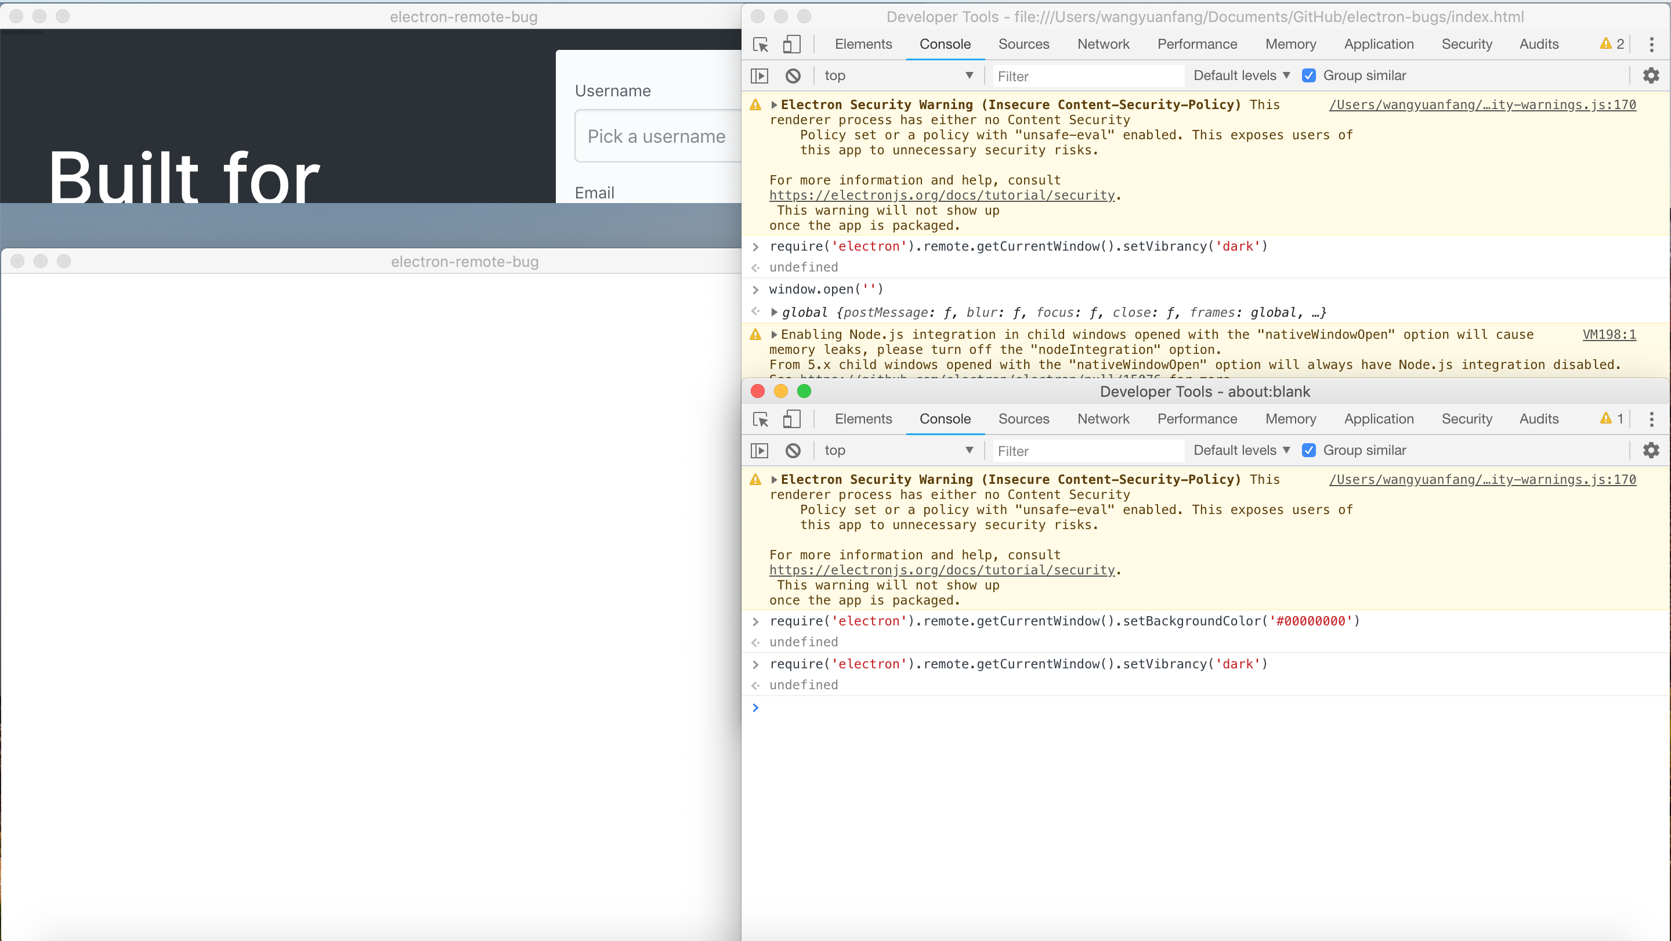Open console settings gear in about:blank DevTools

pos(1651,450)
